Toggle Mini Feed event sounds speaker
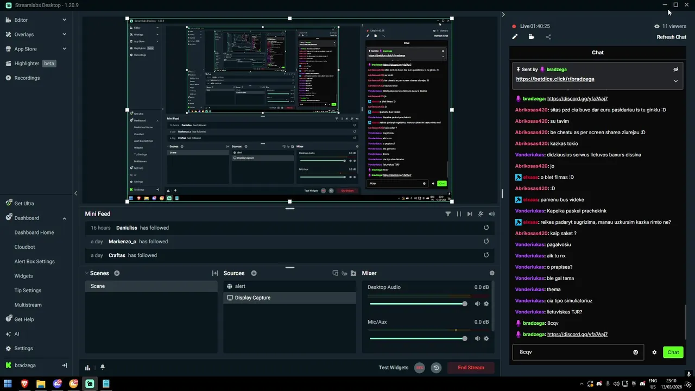Image resolution: width=695 pixels, height=391 pixels. tap(491, 214)
